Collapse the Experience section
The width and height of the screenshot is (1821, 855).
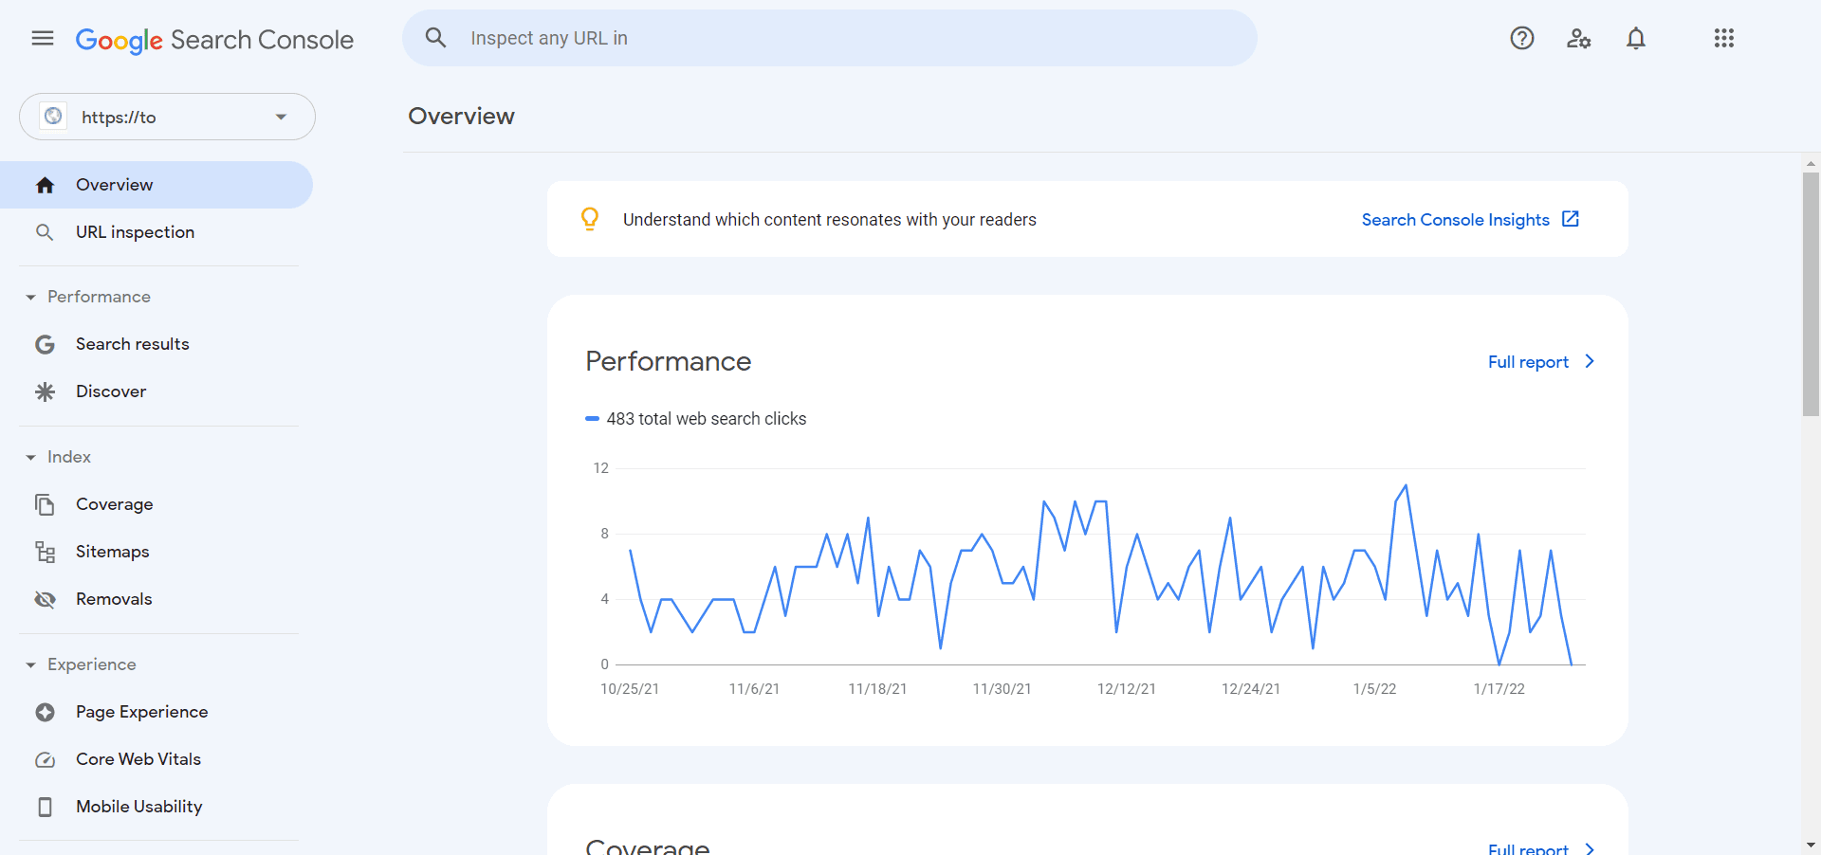pos(30,664)
